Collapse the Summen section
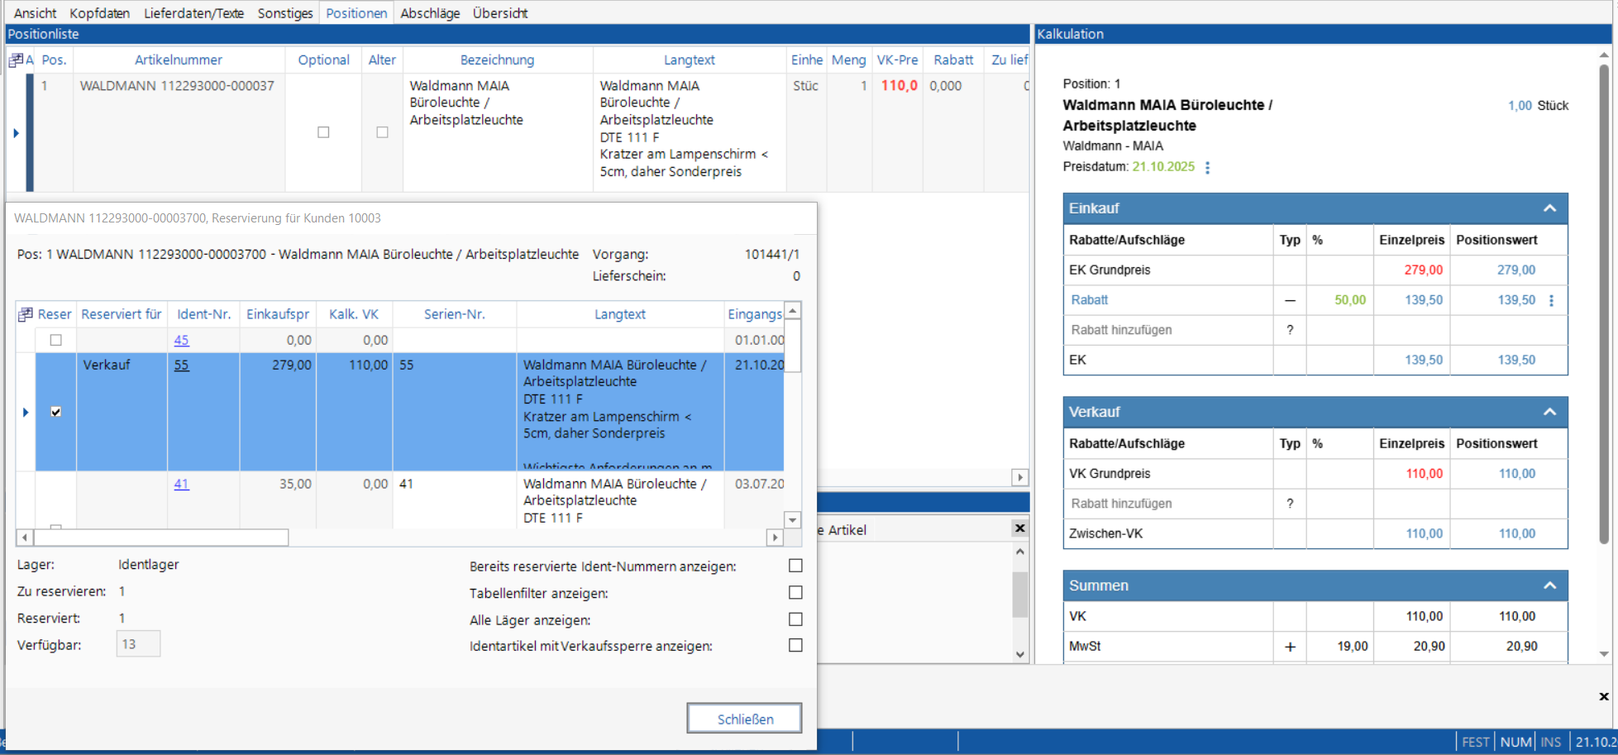 [x=1549, y=585]
